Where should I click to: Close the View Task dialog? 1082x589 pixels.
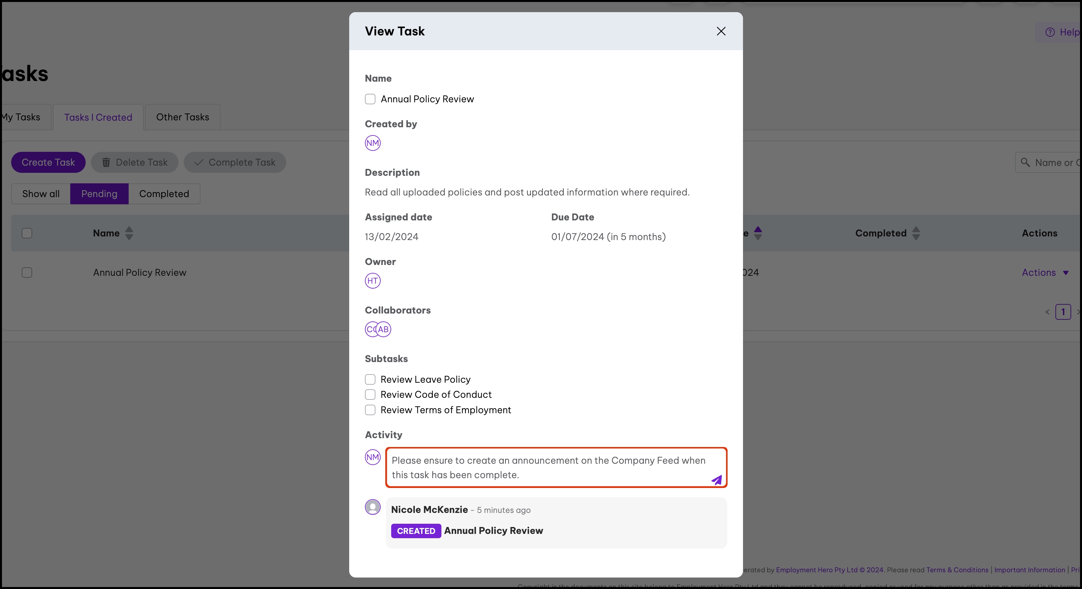[721, 31]
